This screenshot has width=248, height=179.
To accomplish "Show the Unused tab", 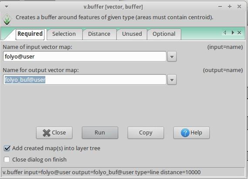I will pyautogui.click(x=132, y=34).
